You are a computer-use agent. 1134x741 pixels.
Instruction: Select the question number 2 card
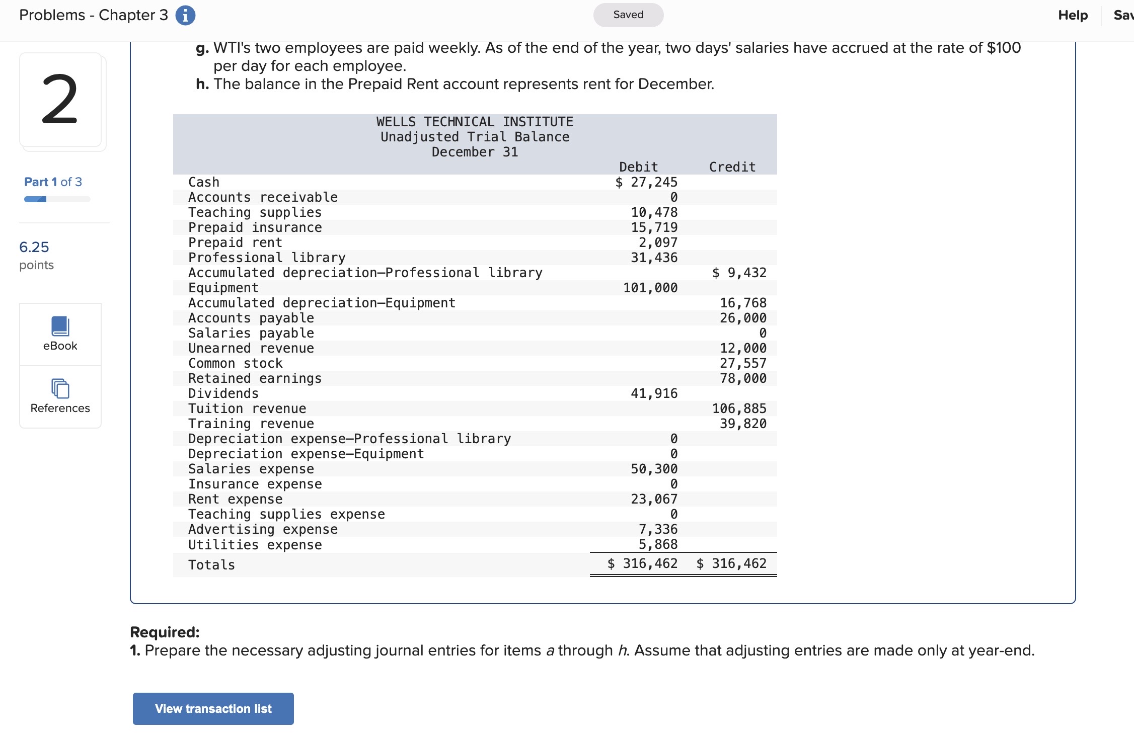[x=60, y=100]
